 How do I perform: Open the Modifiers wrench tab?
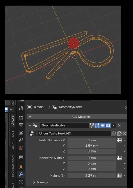pos(21,174)
